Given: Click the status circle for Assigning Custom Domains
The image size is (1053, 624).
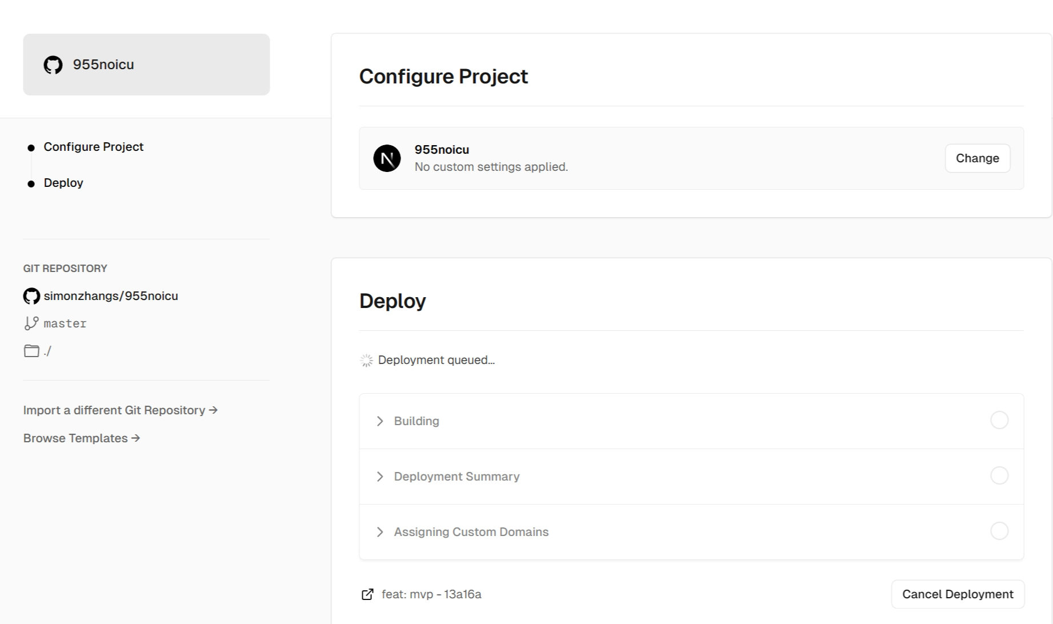Looking at the screenshot, I should [x=999, y=531].
